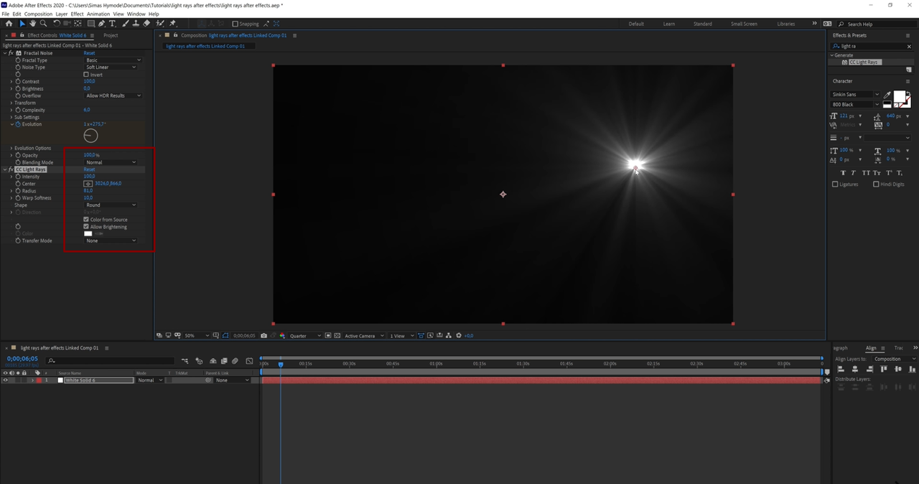919x484 pixels.
Task: Open the Effect menu
Action: (77, 14)
